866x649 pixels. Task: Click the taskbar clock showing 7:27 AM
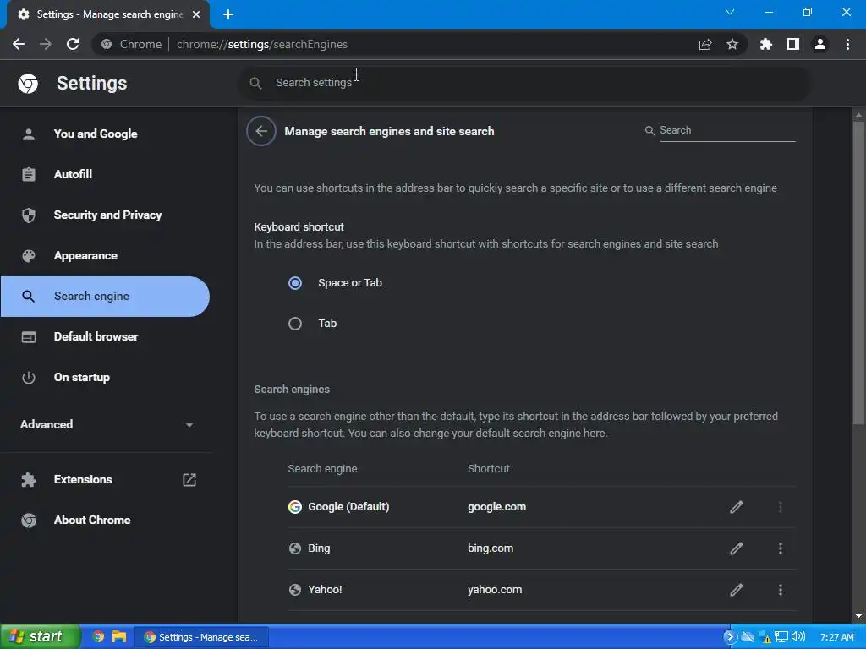pyautogui.click(x=836, y=637)
